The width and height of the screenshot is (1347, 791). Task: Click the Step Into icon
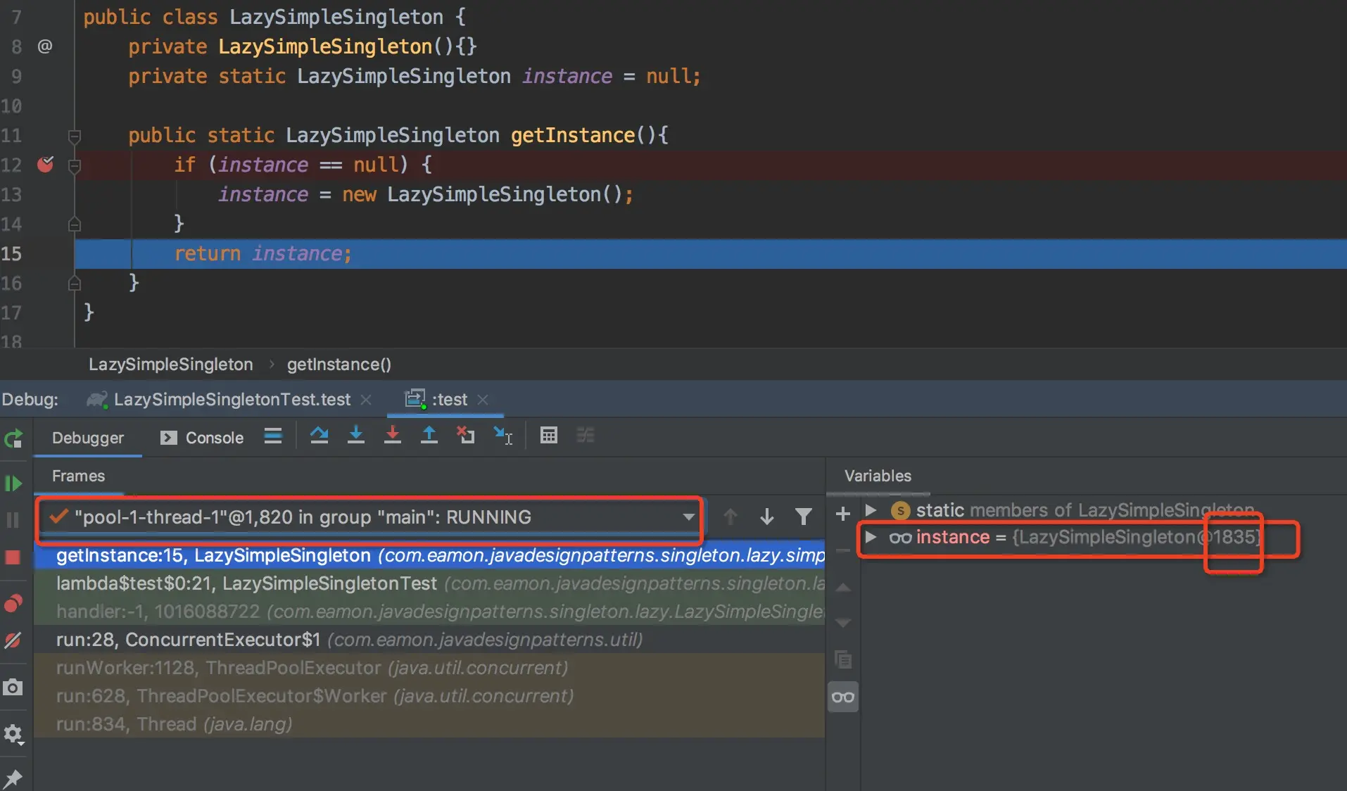point(356,436)
